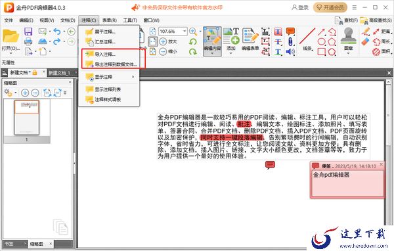Open the 107.6% zoom level combo box
394x251 pixels.
pos(173,32)
